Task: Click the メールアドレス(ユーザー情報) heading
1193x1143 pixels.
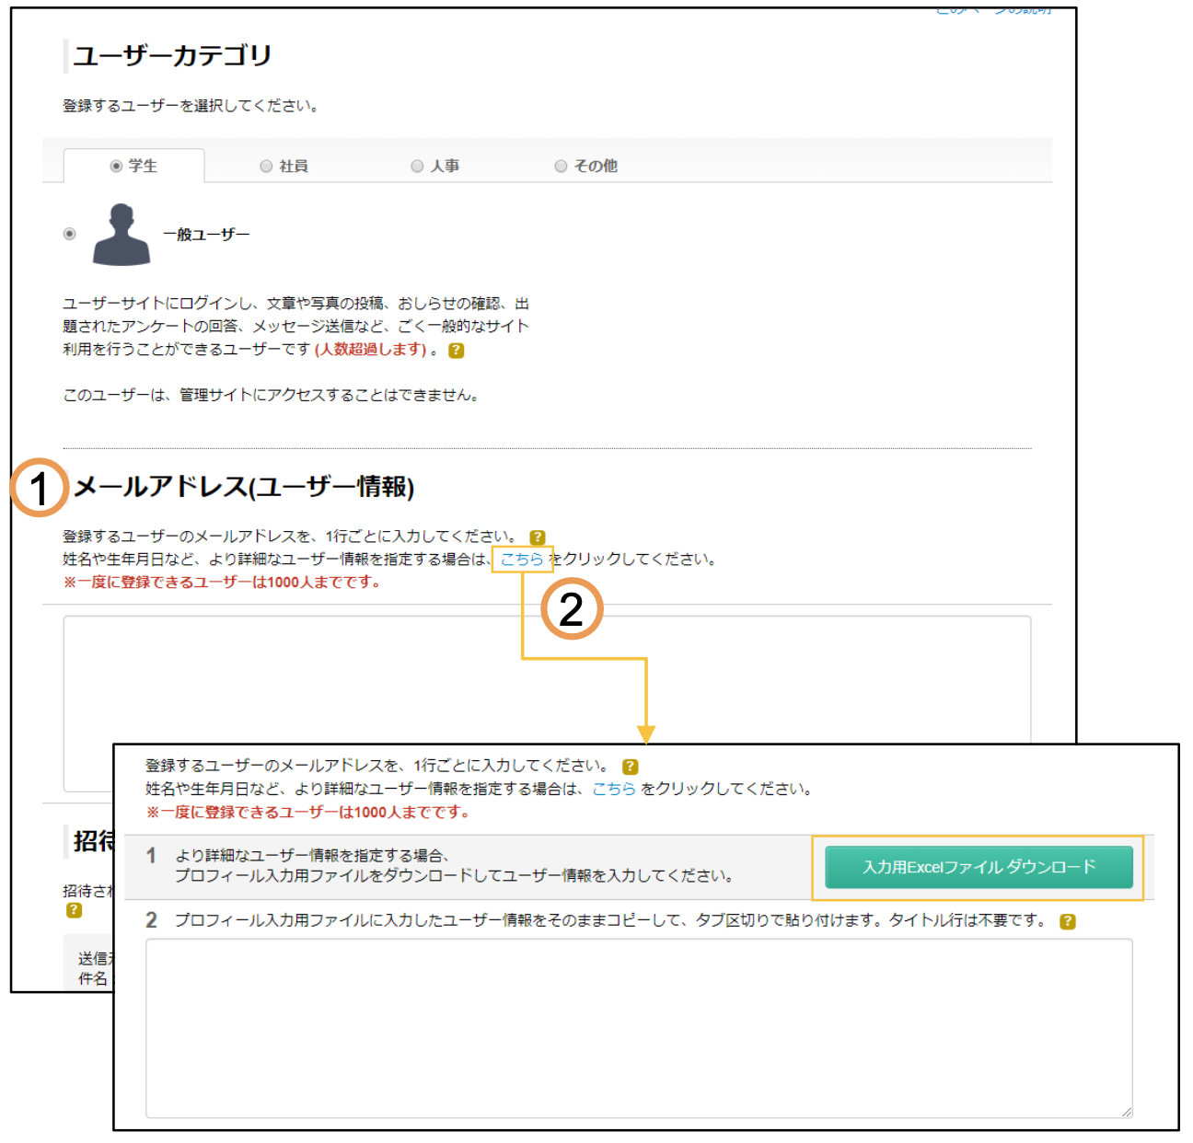Action: (244, 487)
